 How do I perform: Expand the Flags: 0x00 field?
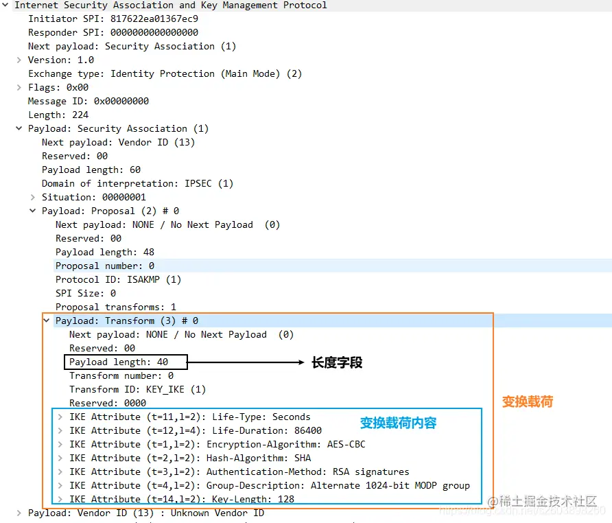19,87
